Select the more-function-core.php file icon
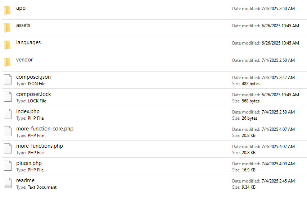The height and width of the screenshot is (198, 307). tap(8, 131)
